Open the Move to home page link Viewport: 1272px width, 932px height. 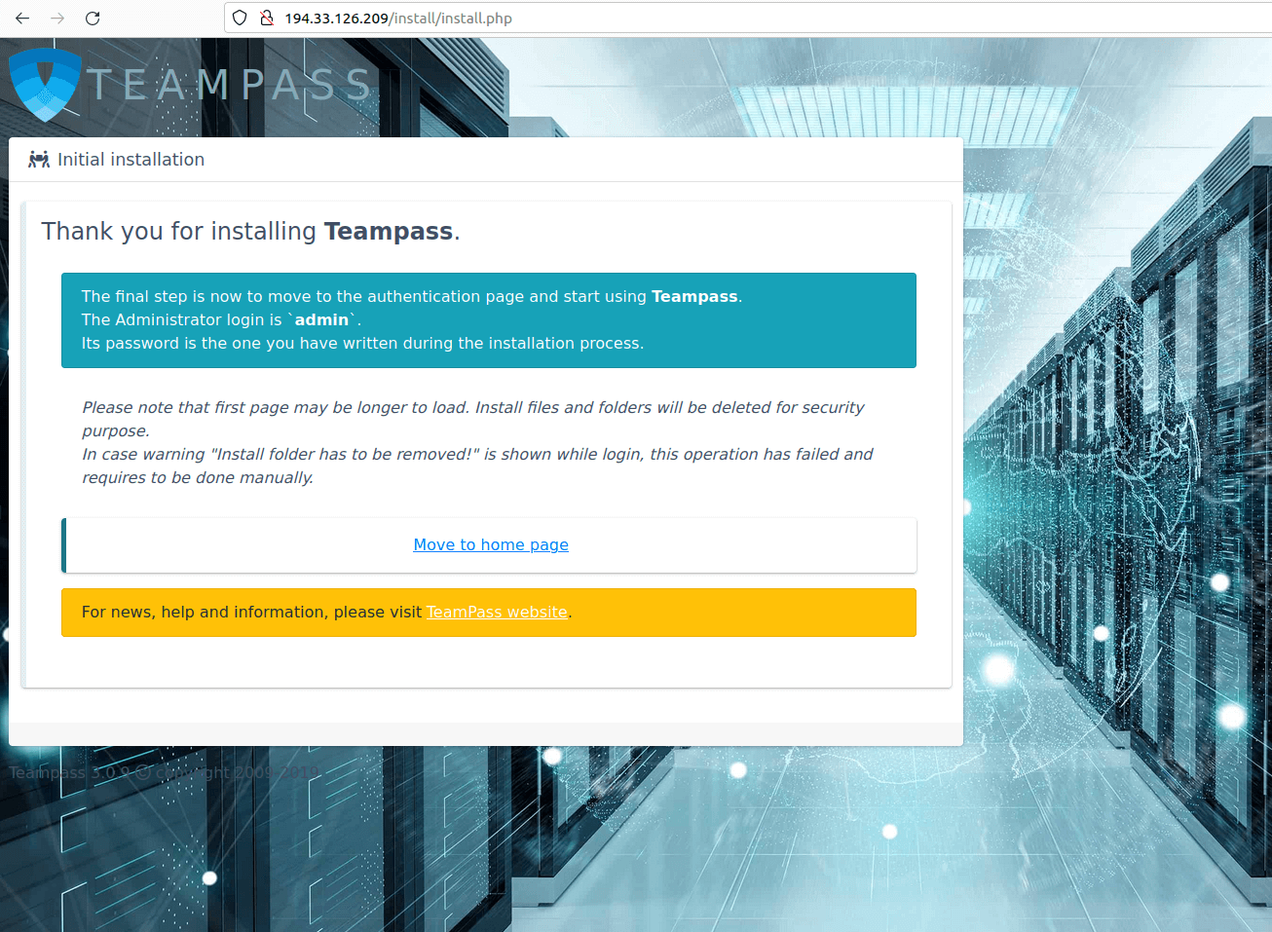click(491, 545)
